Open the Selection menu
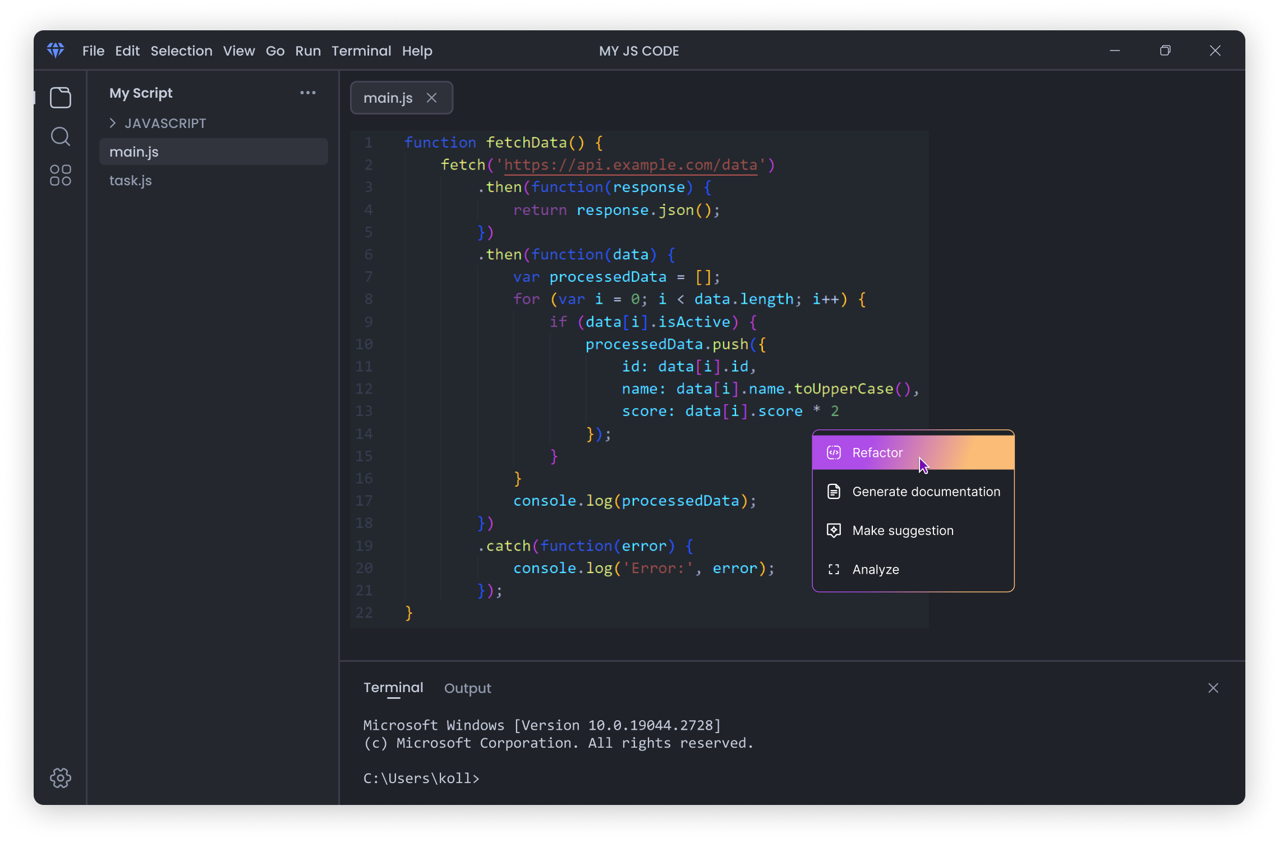 181,51
